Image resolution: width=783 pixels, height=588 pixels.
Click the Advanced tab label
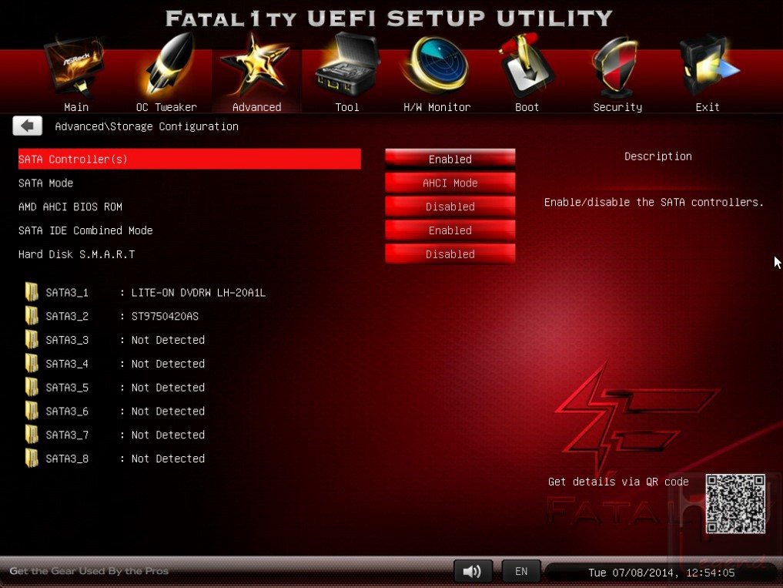[256, 107]
